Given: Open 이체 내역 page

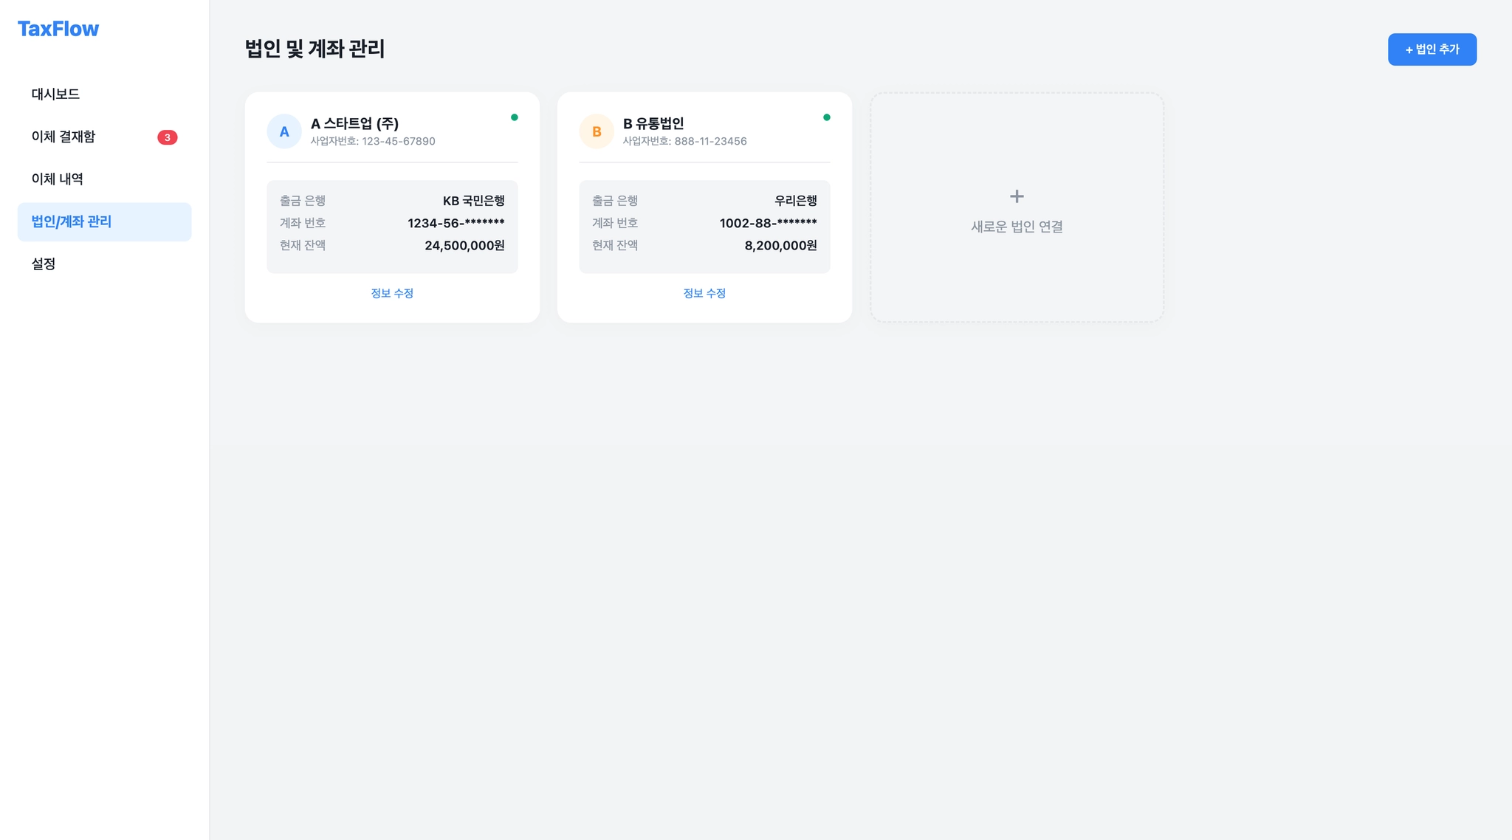Looking at the screenshot, I should [57, 179].
